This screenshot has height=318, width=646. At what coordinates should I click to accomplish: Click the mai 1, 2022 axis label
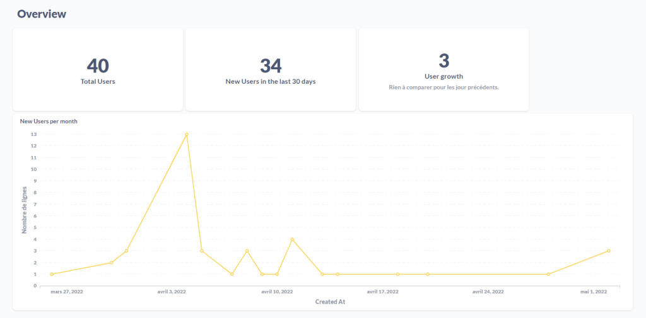[x=593, y=292]
